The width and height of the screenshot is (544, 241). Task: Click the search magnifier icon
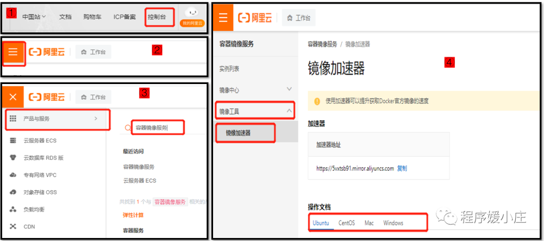click(127, 128)
